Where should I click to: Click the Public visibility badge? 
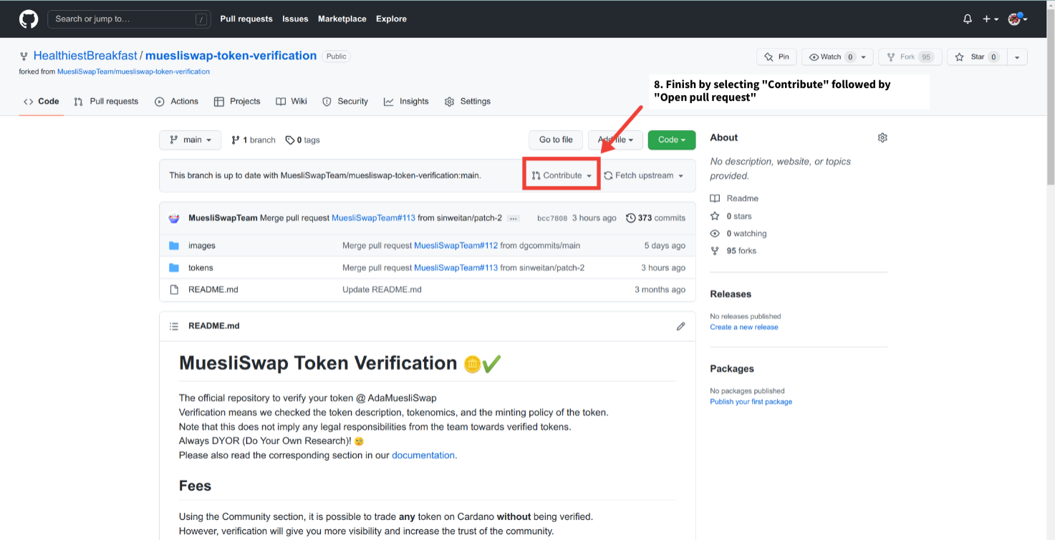336,56
